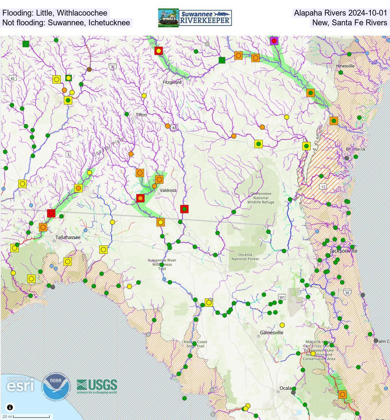Screen dimensions: 390x420
Task: Select red square gauge with yellow dot above Fitzgerald
Action: pos(158,51)
